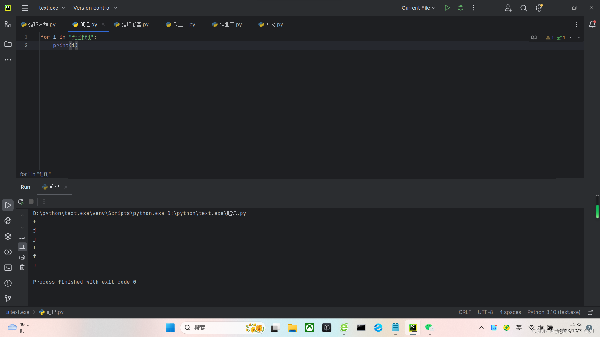Screen dimensions: 600x337
Task: Open the Git version control sidebar icon
Action: pyautogui.click(x=8, y=299)
